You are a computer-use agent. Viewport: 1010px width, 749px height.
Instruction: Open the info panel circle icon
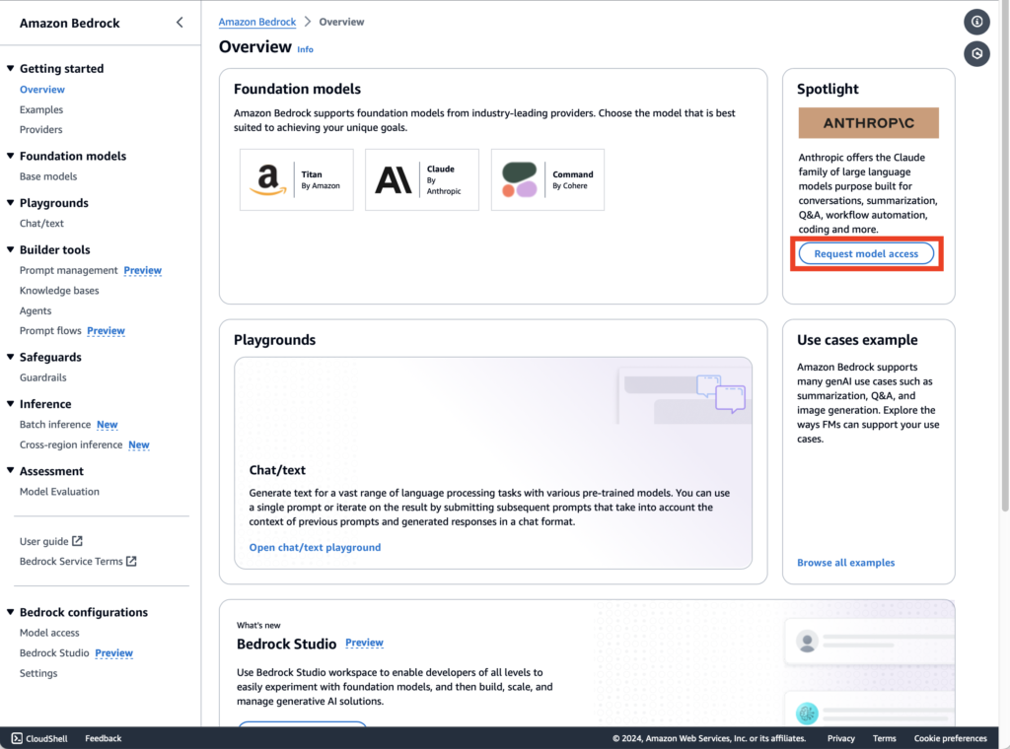(976, 22)
